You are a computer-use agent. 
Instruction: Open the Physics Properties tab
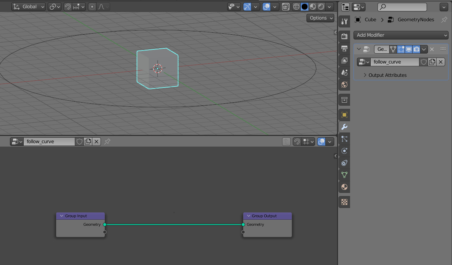pos(344,151)
